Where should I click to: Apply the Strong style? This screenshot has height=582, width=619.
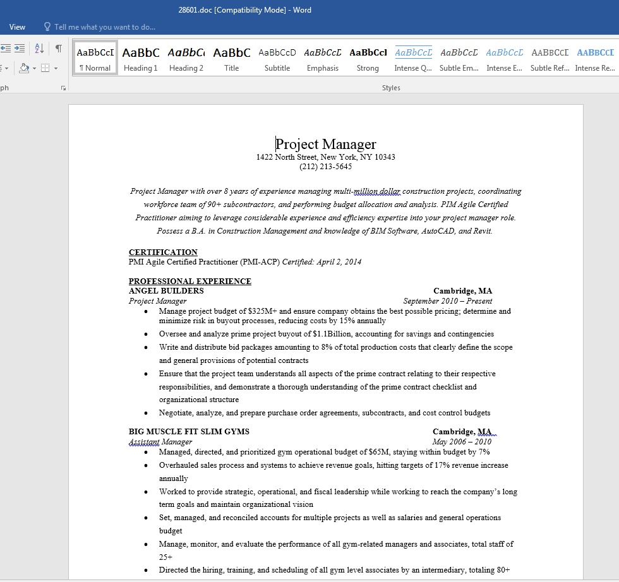click(x=368, y=58)
